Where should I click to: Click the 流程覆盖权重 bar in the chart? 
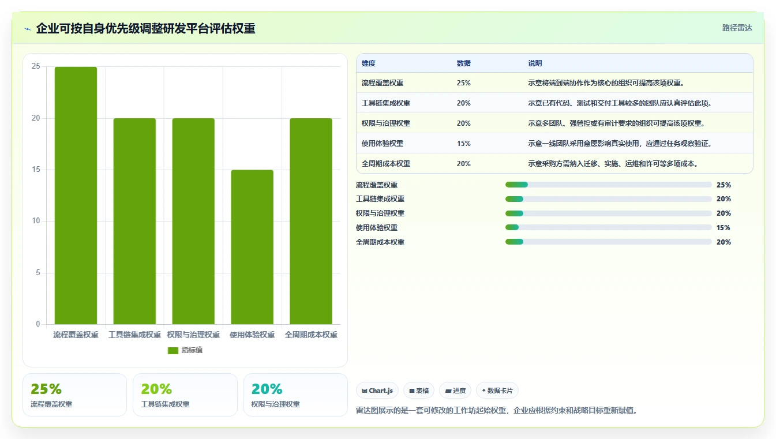click(76, 196)
